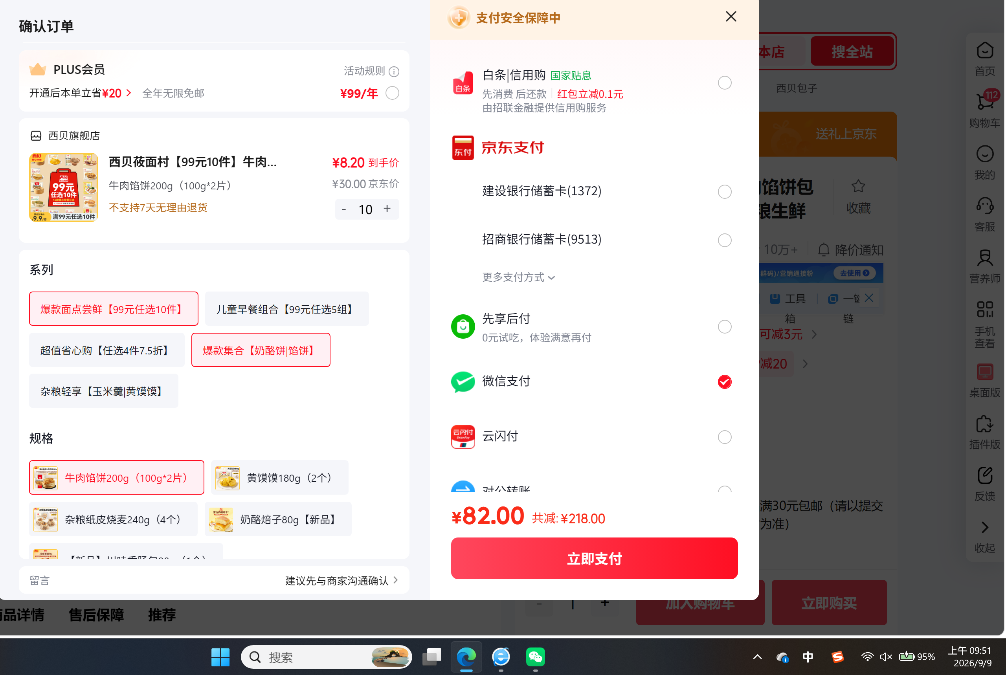Open the 反馈 feedback icon
This screenshot has width=1006, height=675.
click(x=984, y=476)
